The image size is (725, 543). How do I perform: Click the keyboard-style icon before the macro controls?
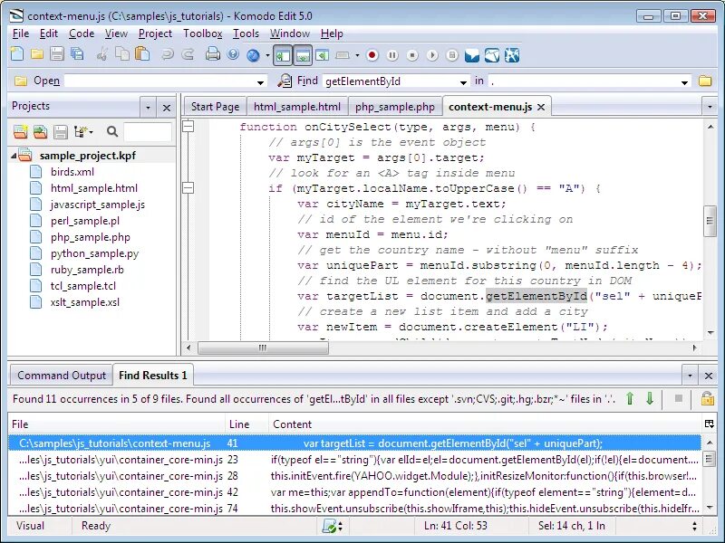[x=343, y=55]
